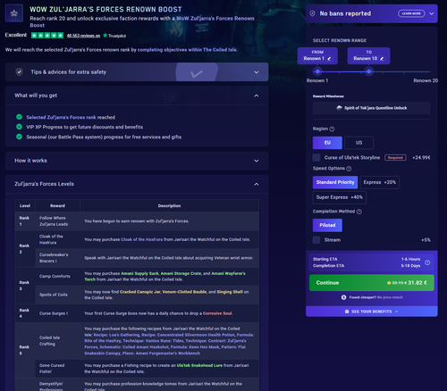Click the Reward column header
Screen dimensions: 447x391
click(x=57, y=205)
